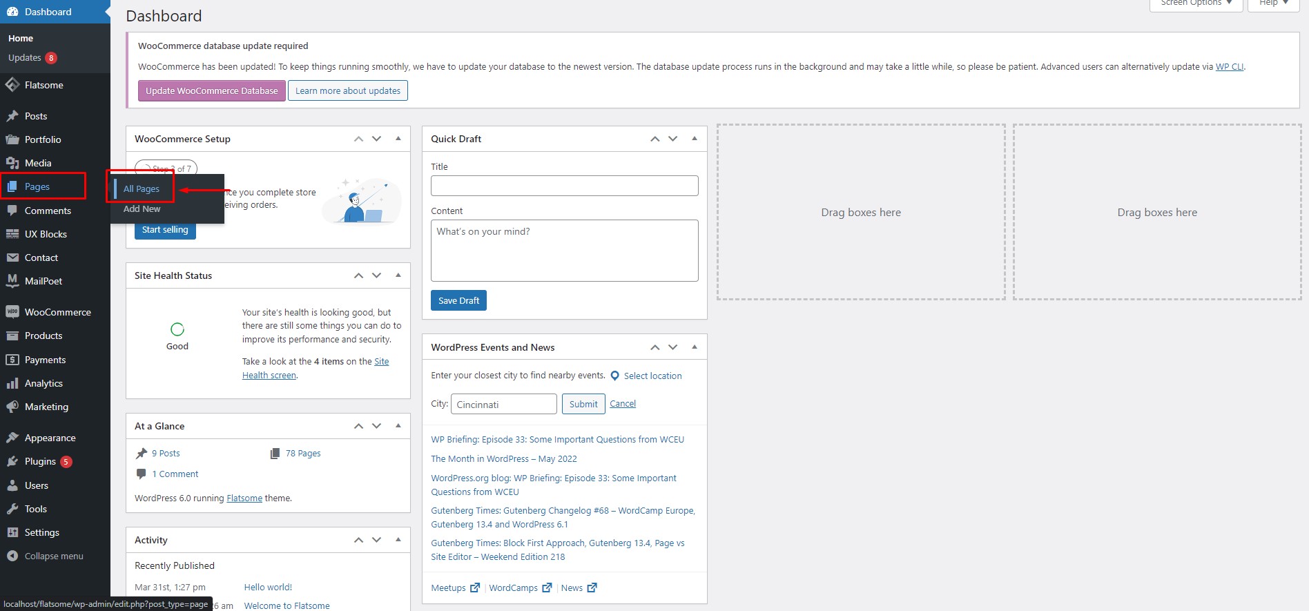The image size is (1309, 611).
Task: Open the Flatsome theme link
Action: tap(244, 498)
